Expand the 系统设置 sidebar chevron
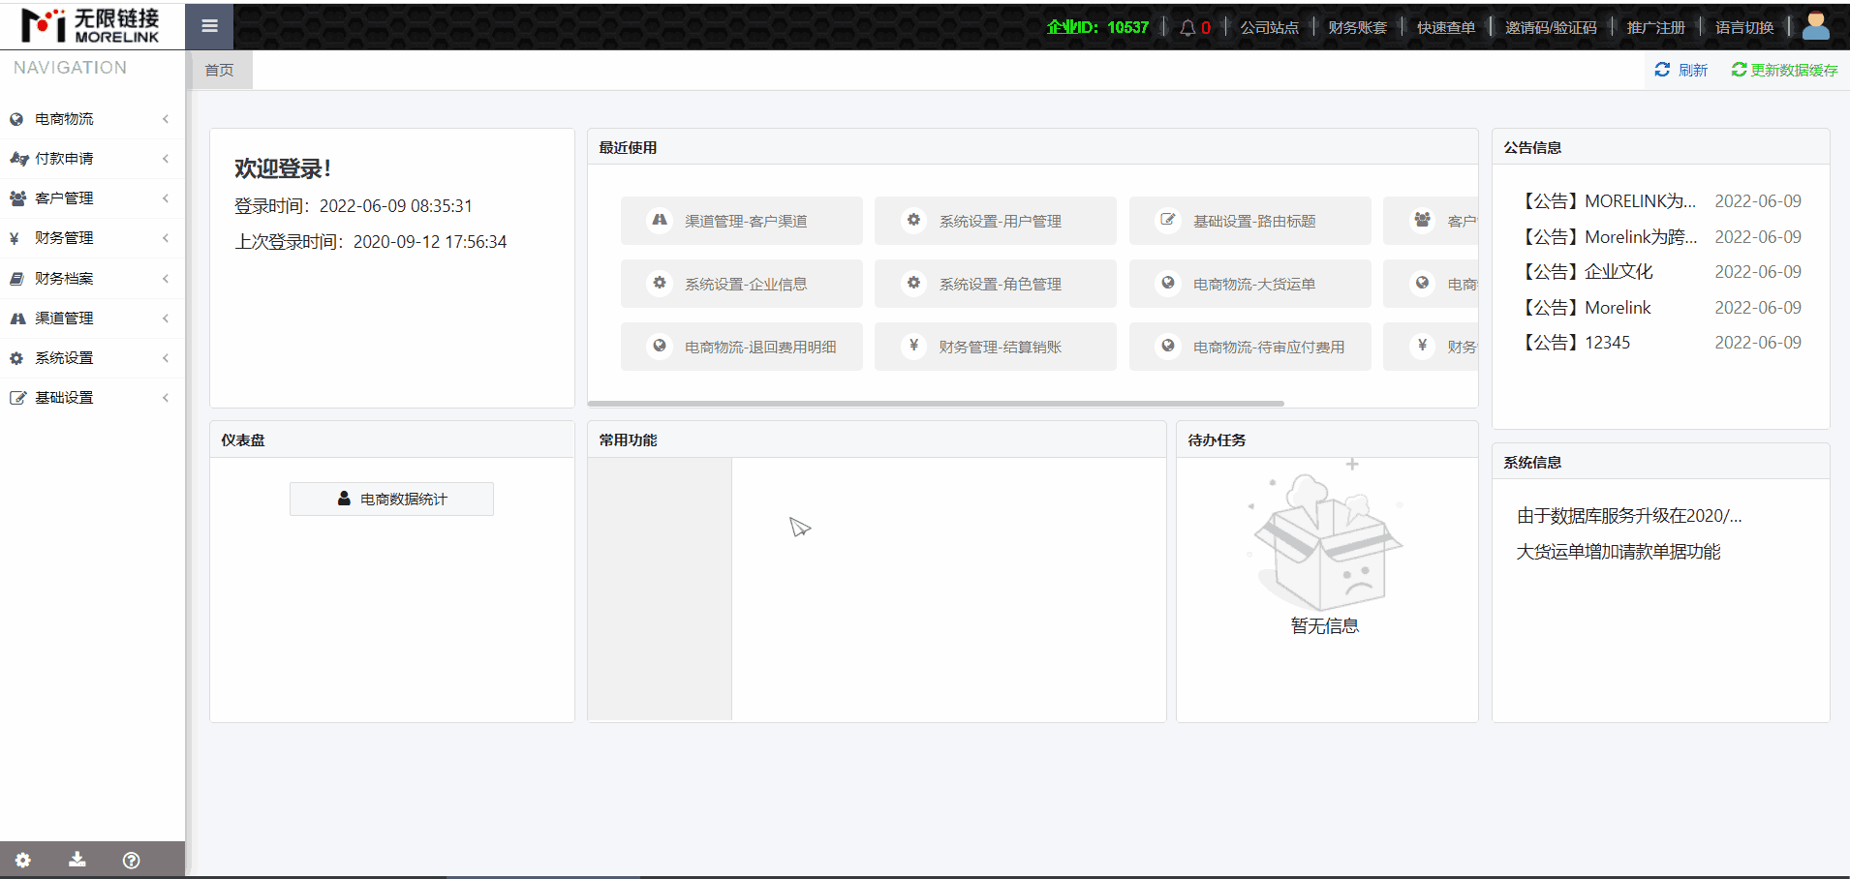 [x=166, y=358]
